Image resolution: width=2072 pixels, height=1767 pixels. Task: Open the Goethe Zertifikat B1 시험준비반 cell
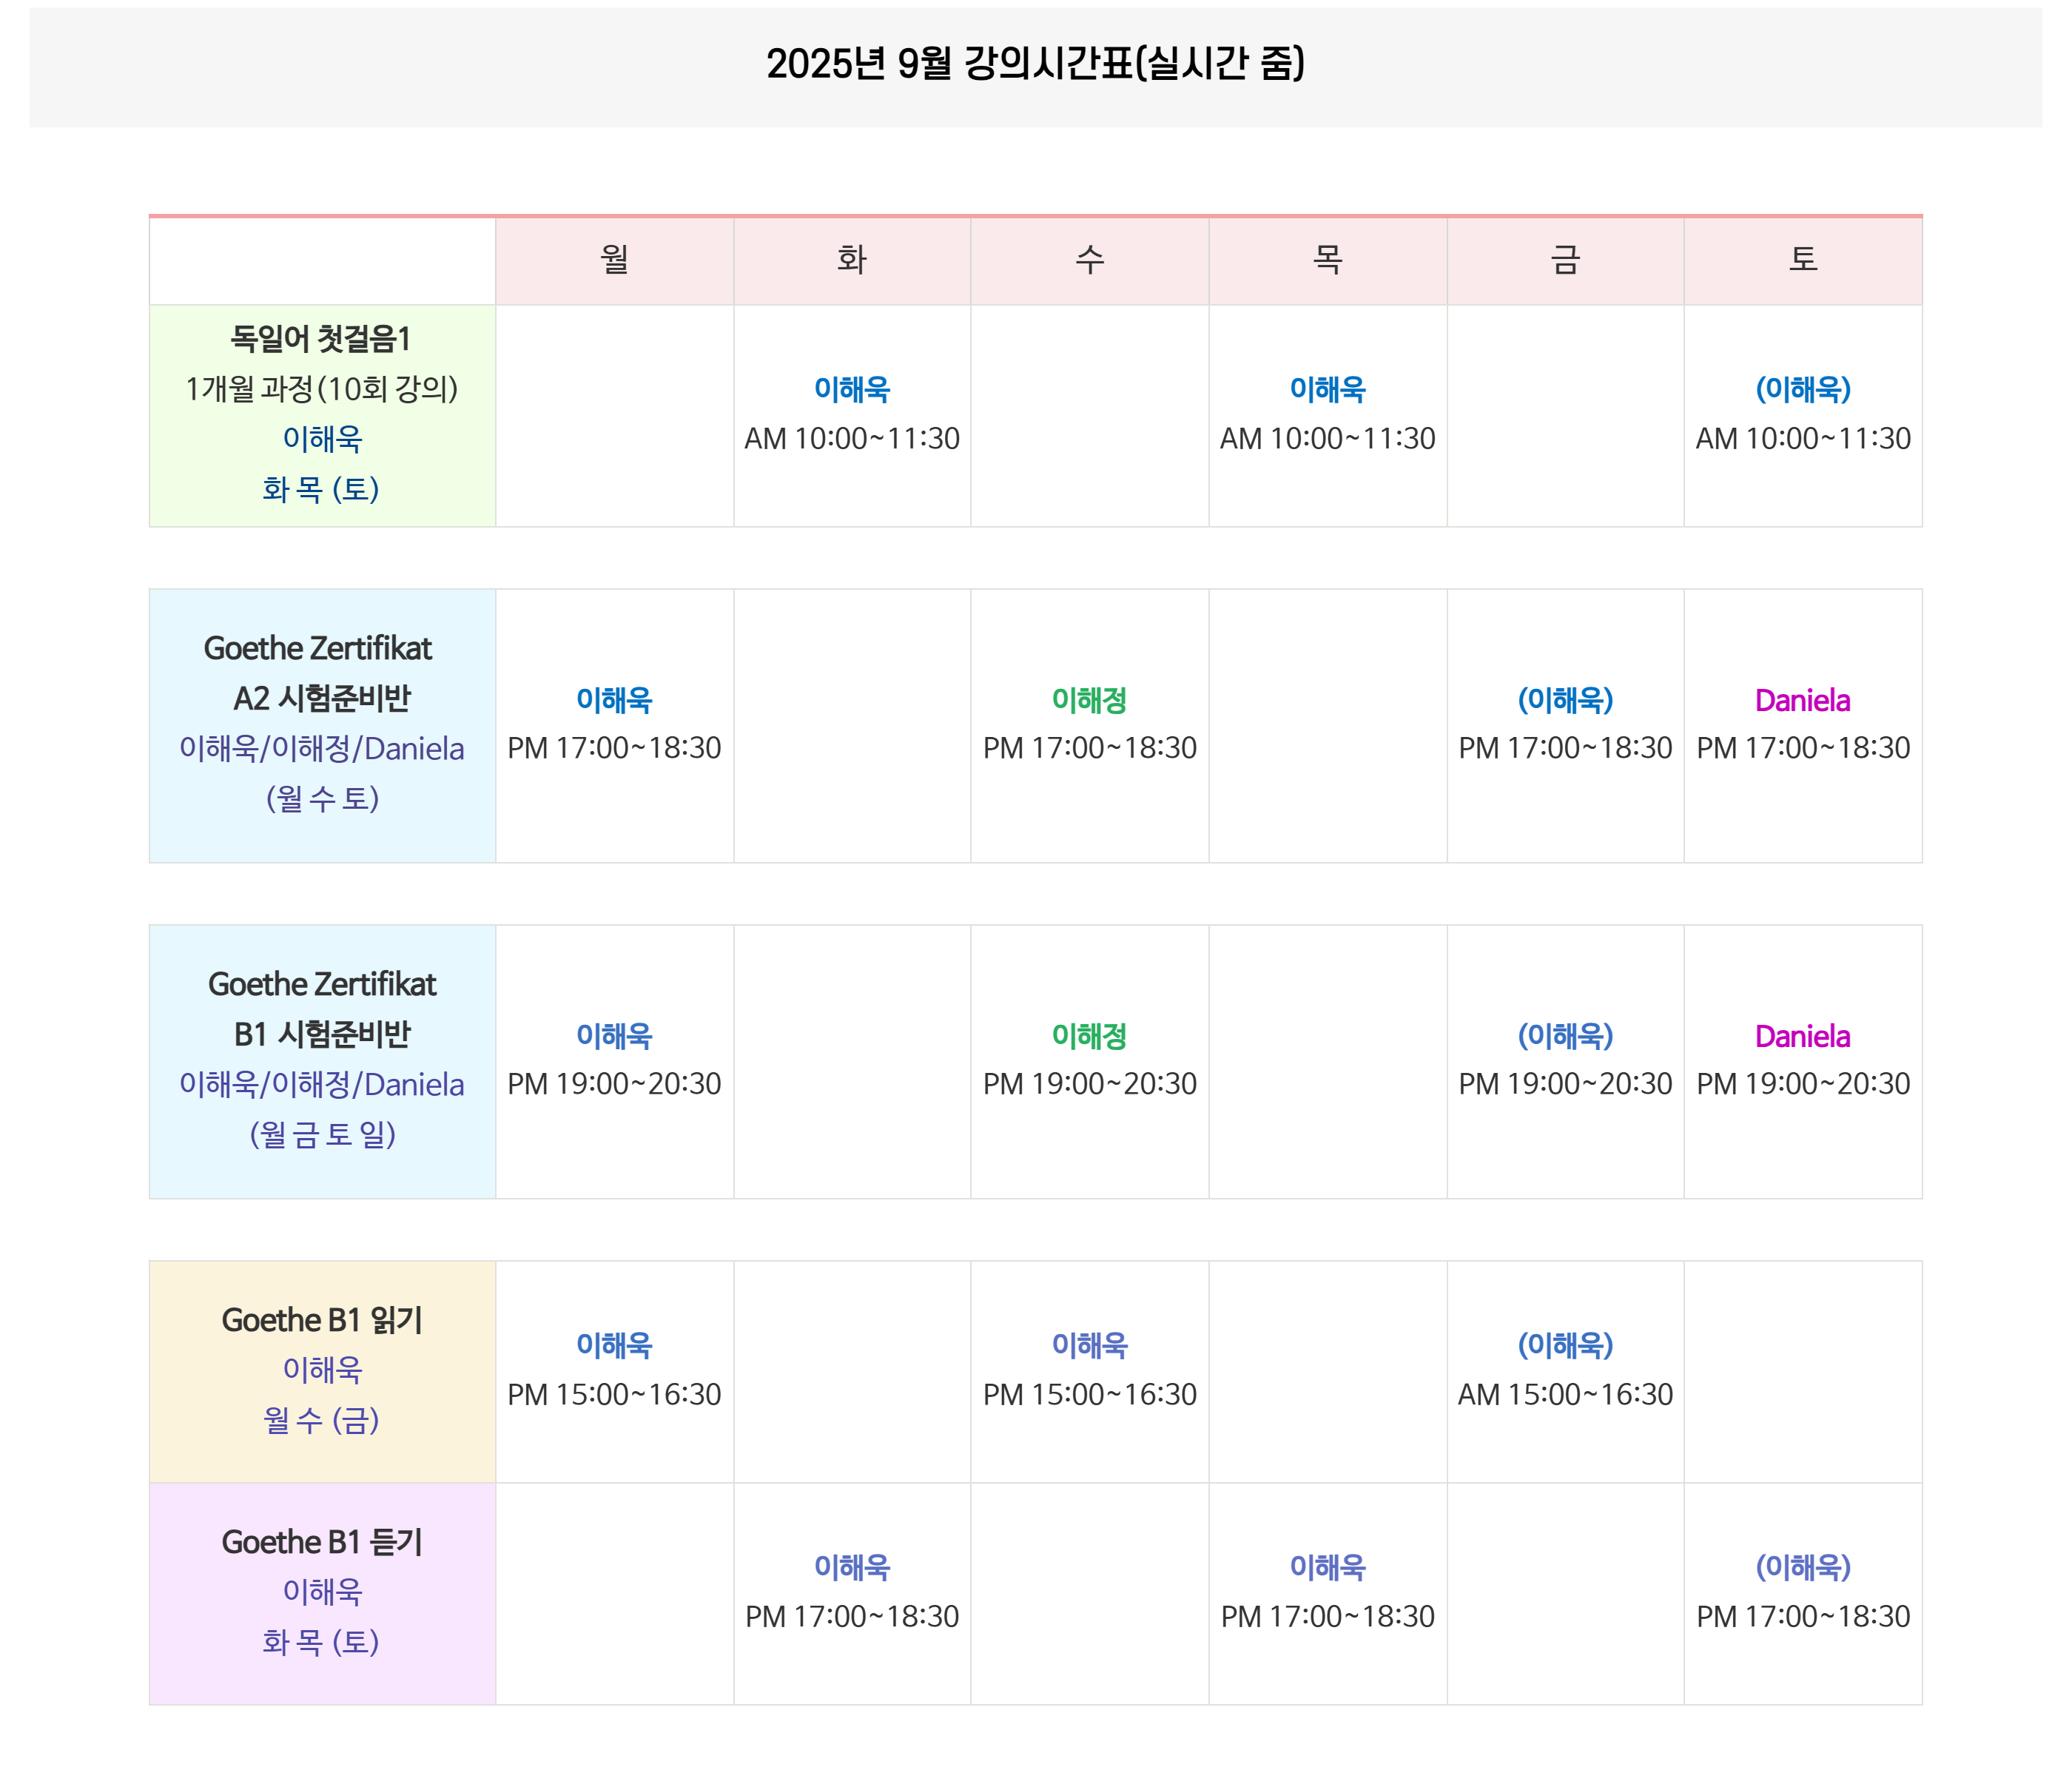click(322, 1061)
